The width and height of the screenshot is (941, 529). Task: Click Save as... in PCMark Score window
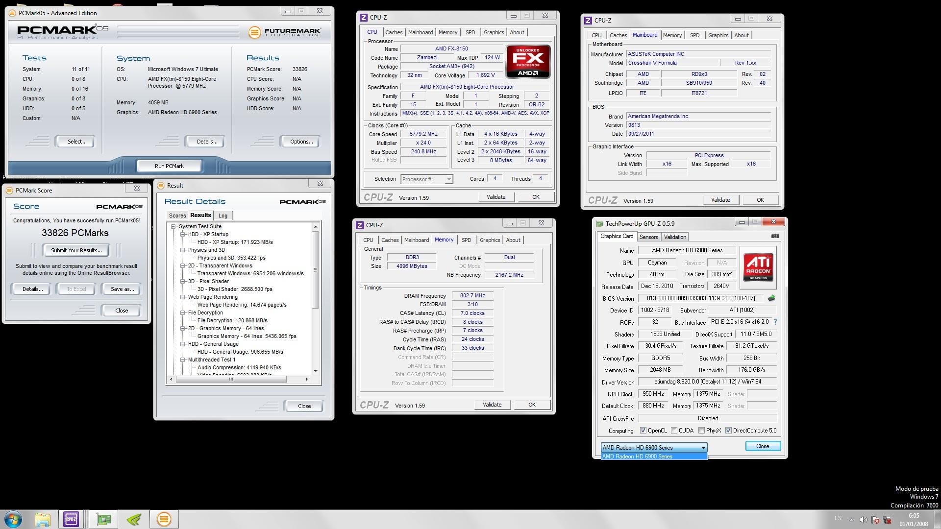point(122,289)
